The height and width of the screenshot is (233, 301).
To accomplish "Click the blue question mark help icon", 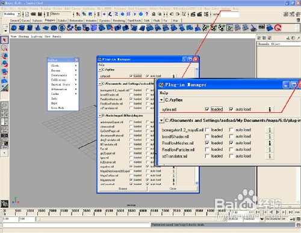I will [147, 14].
